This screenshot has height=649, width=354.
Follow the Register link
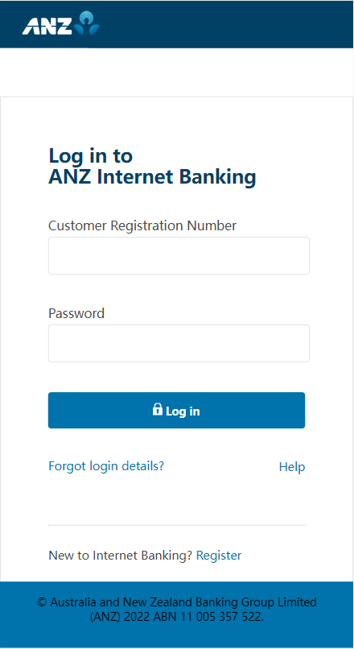point(219,555)
